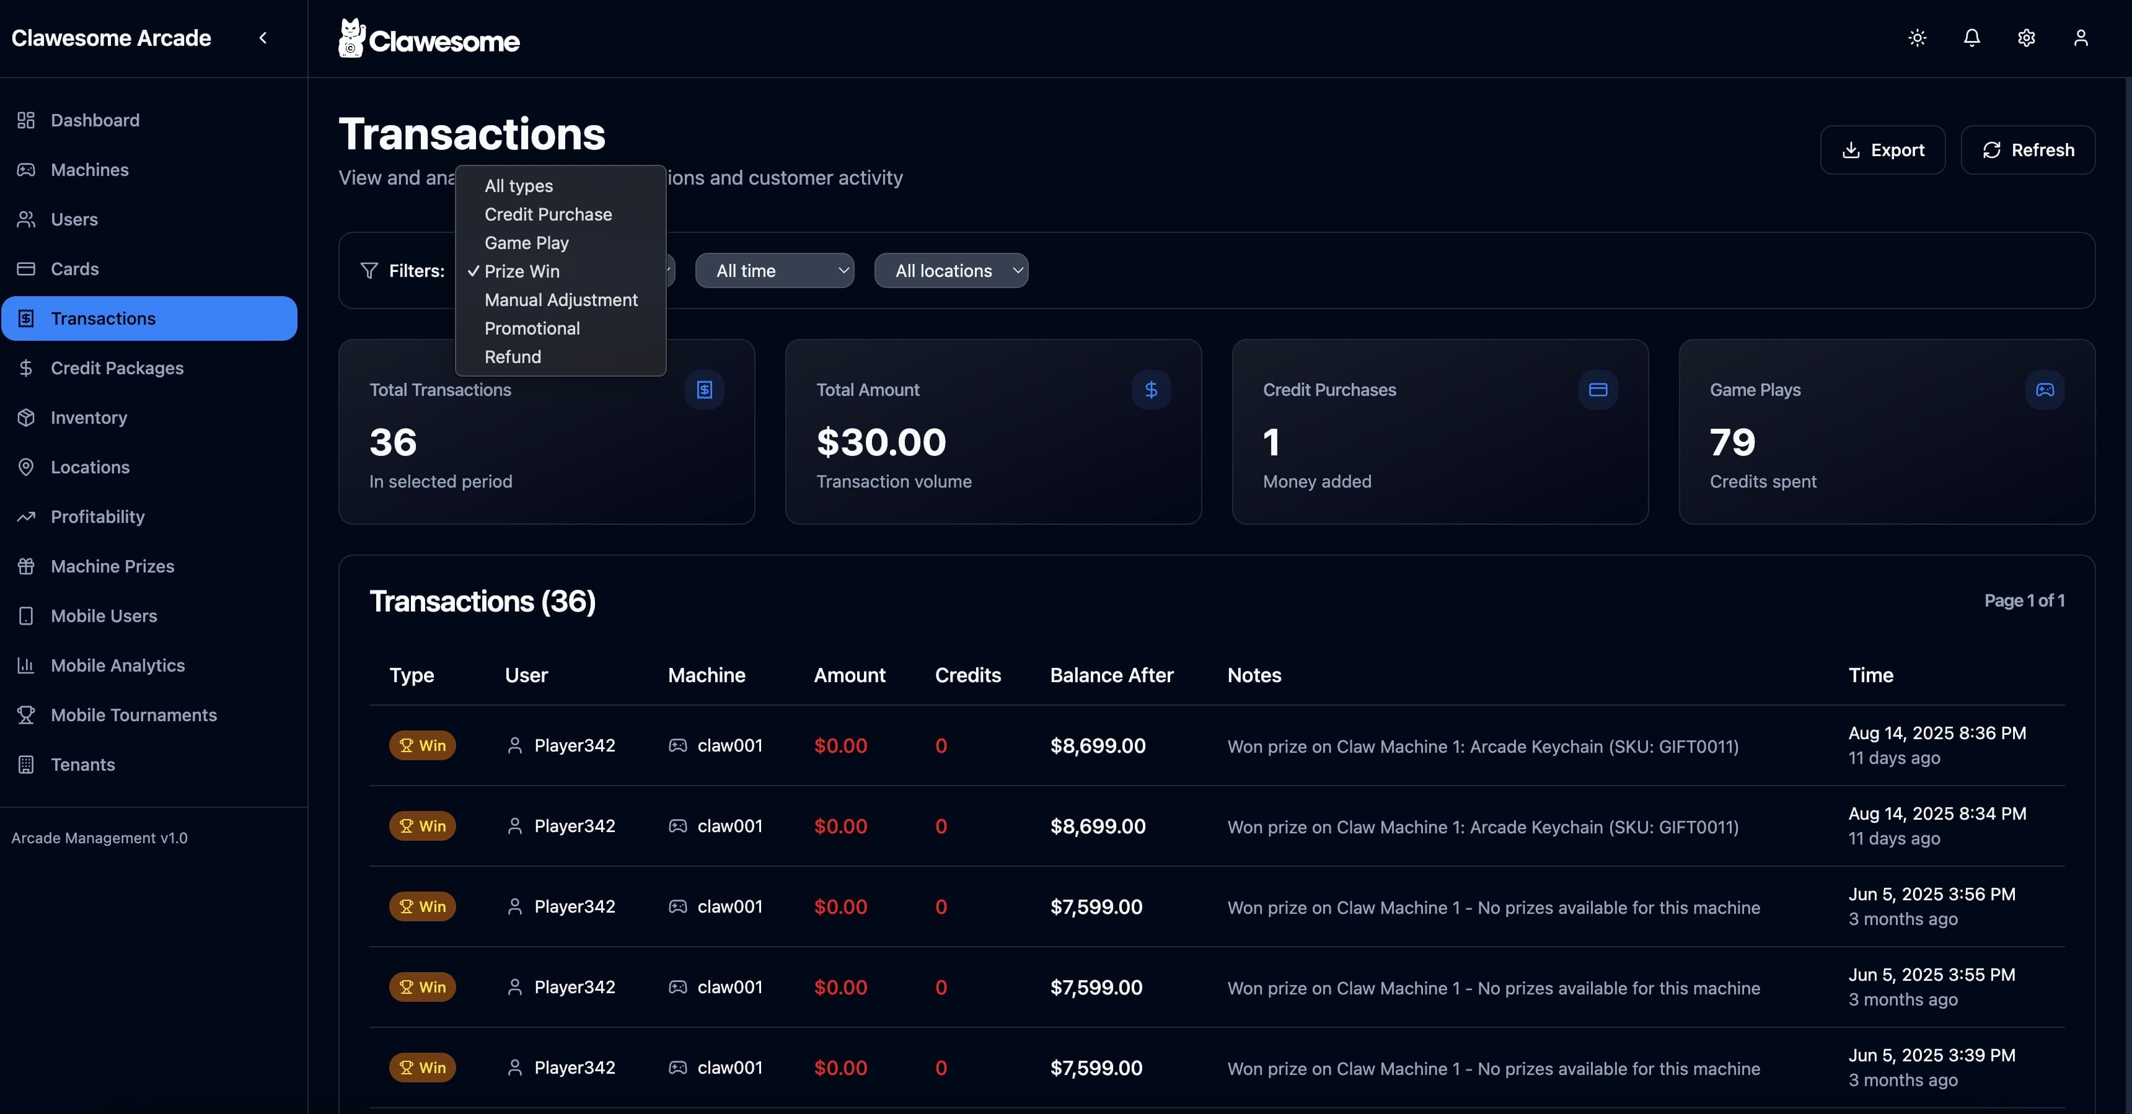
Task: Open Dashboard from the sidebar
Action: point(149,120)
